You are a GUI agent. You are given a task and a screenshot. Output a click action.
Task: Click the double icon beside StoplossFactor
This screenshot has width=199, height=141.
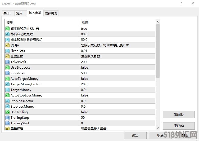pos(7,101)
